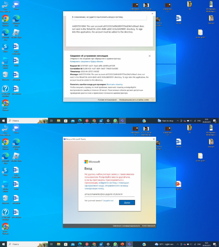Open the three-dots menu in error dialog footer

(153, 100)
